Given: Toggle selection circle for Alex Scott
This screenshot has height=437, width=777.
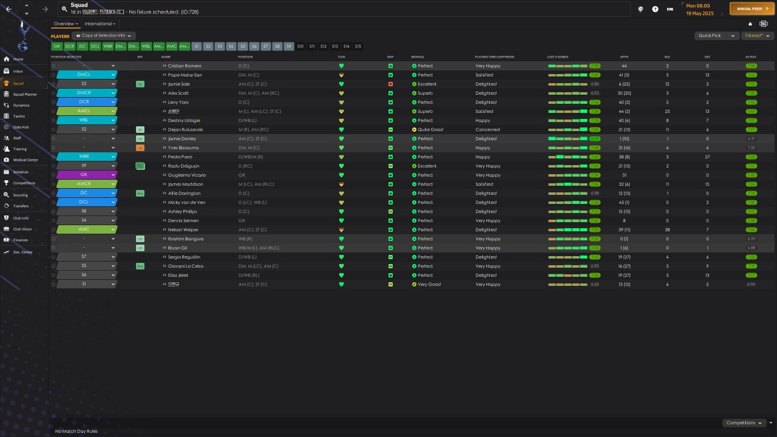Looking at the screenshot, I should [53, 93].
